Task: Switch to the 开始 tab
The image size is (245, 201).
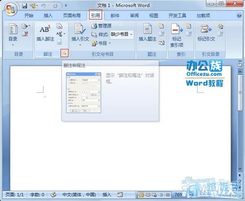Action: [x=29, y=15]
